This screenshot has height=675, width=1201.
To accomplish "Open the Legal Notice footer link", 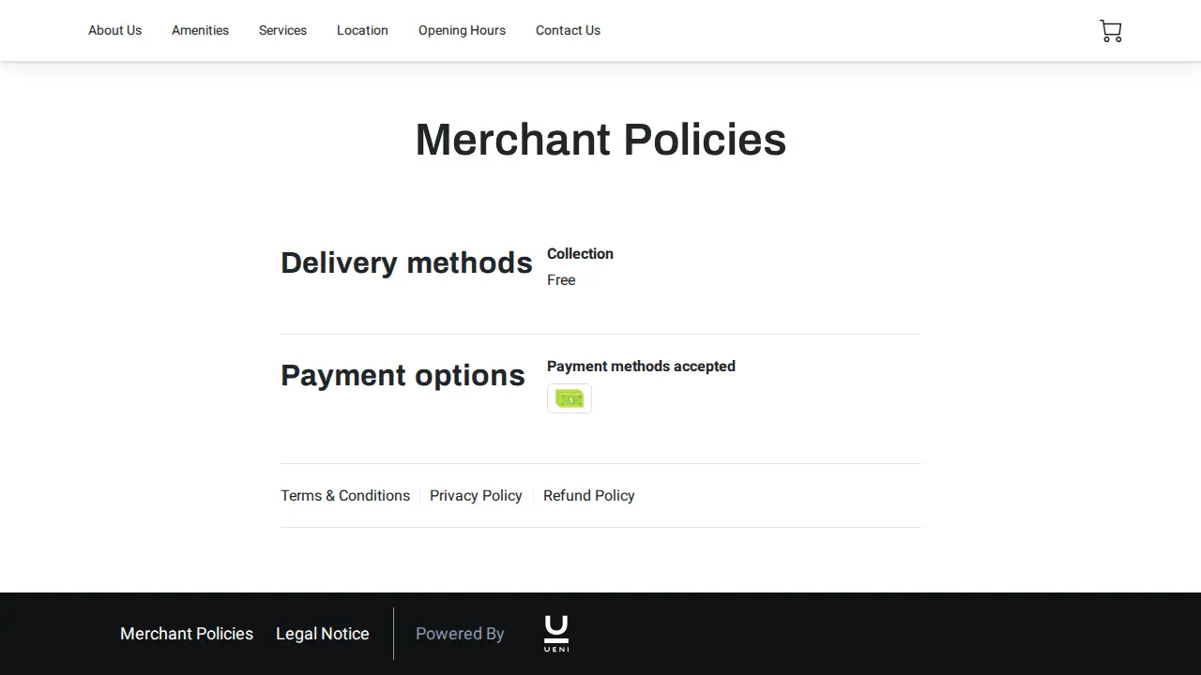I will click(323, 634).
